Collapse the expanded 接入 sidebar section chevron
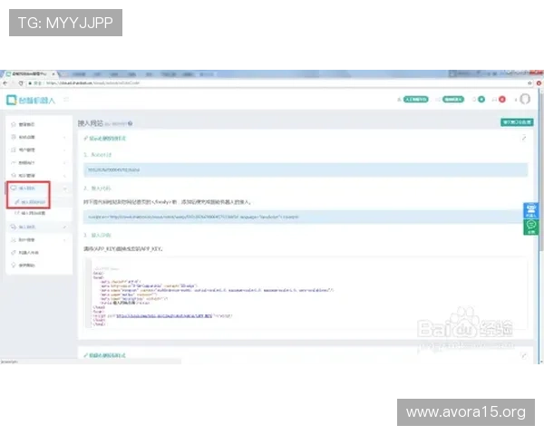Screen dimensions: 544x435 click(x=65, y=188)
